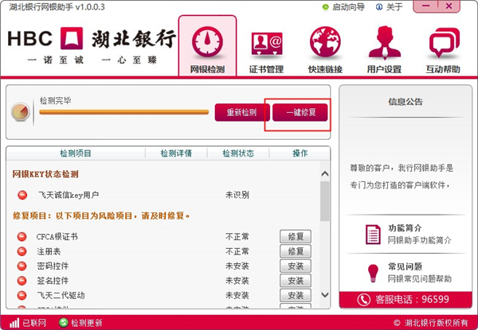Click 安装 button for 密码控件
This screenshot has width=478, height=330.
click(296, 266)
